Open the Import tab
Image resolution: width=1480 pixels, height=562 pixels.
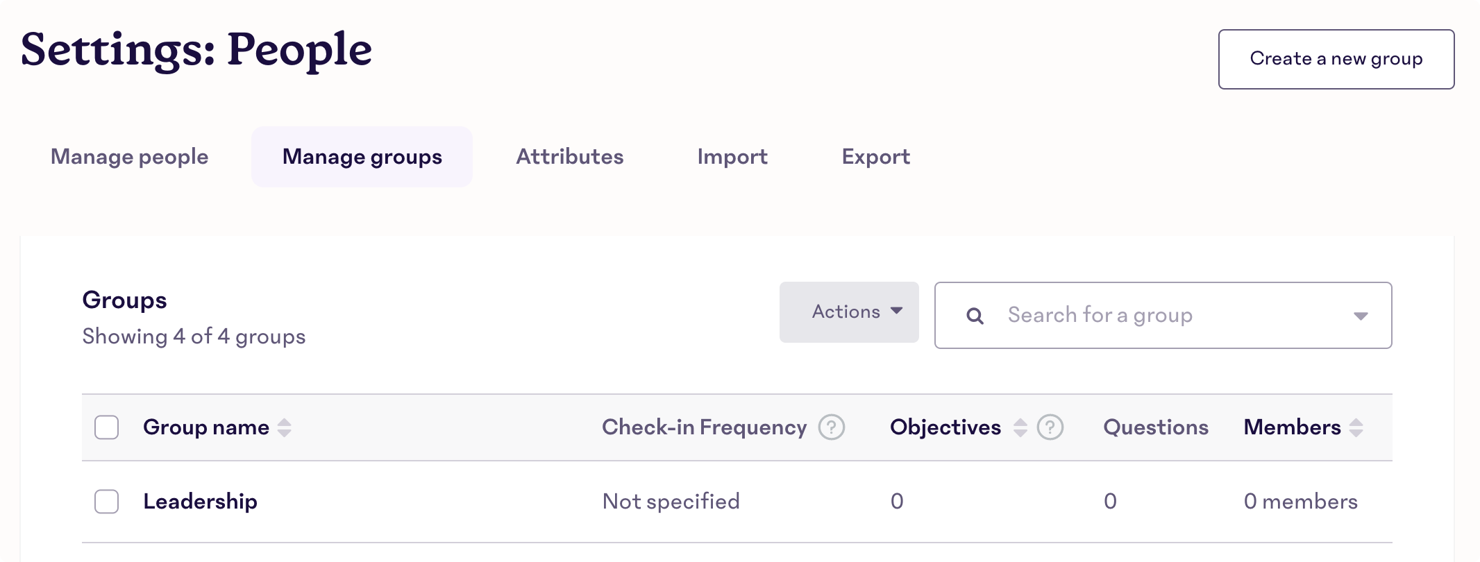click(732, 157)
